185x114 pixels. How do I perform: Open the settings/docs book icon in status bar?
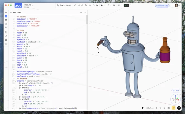(169, 108)
